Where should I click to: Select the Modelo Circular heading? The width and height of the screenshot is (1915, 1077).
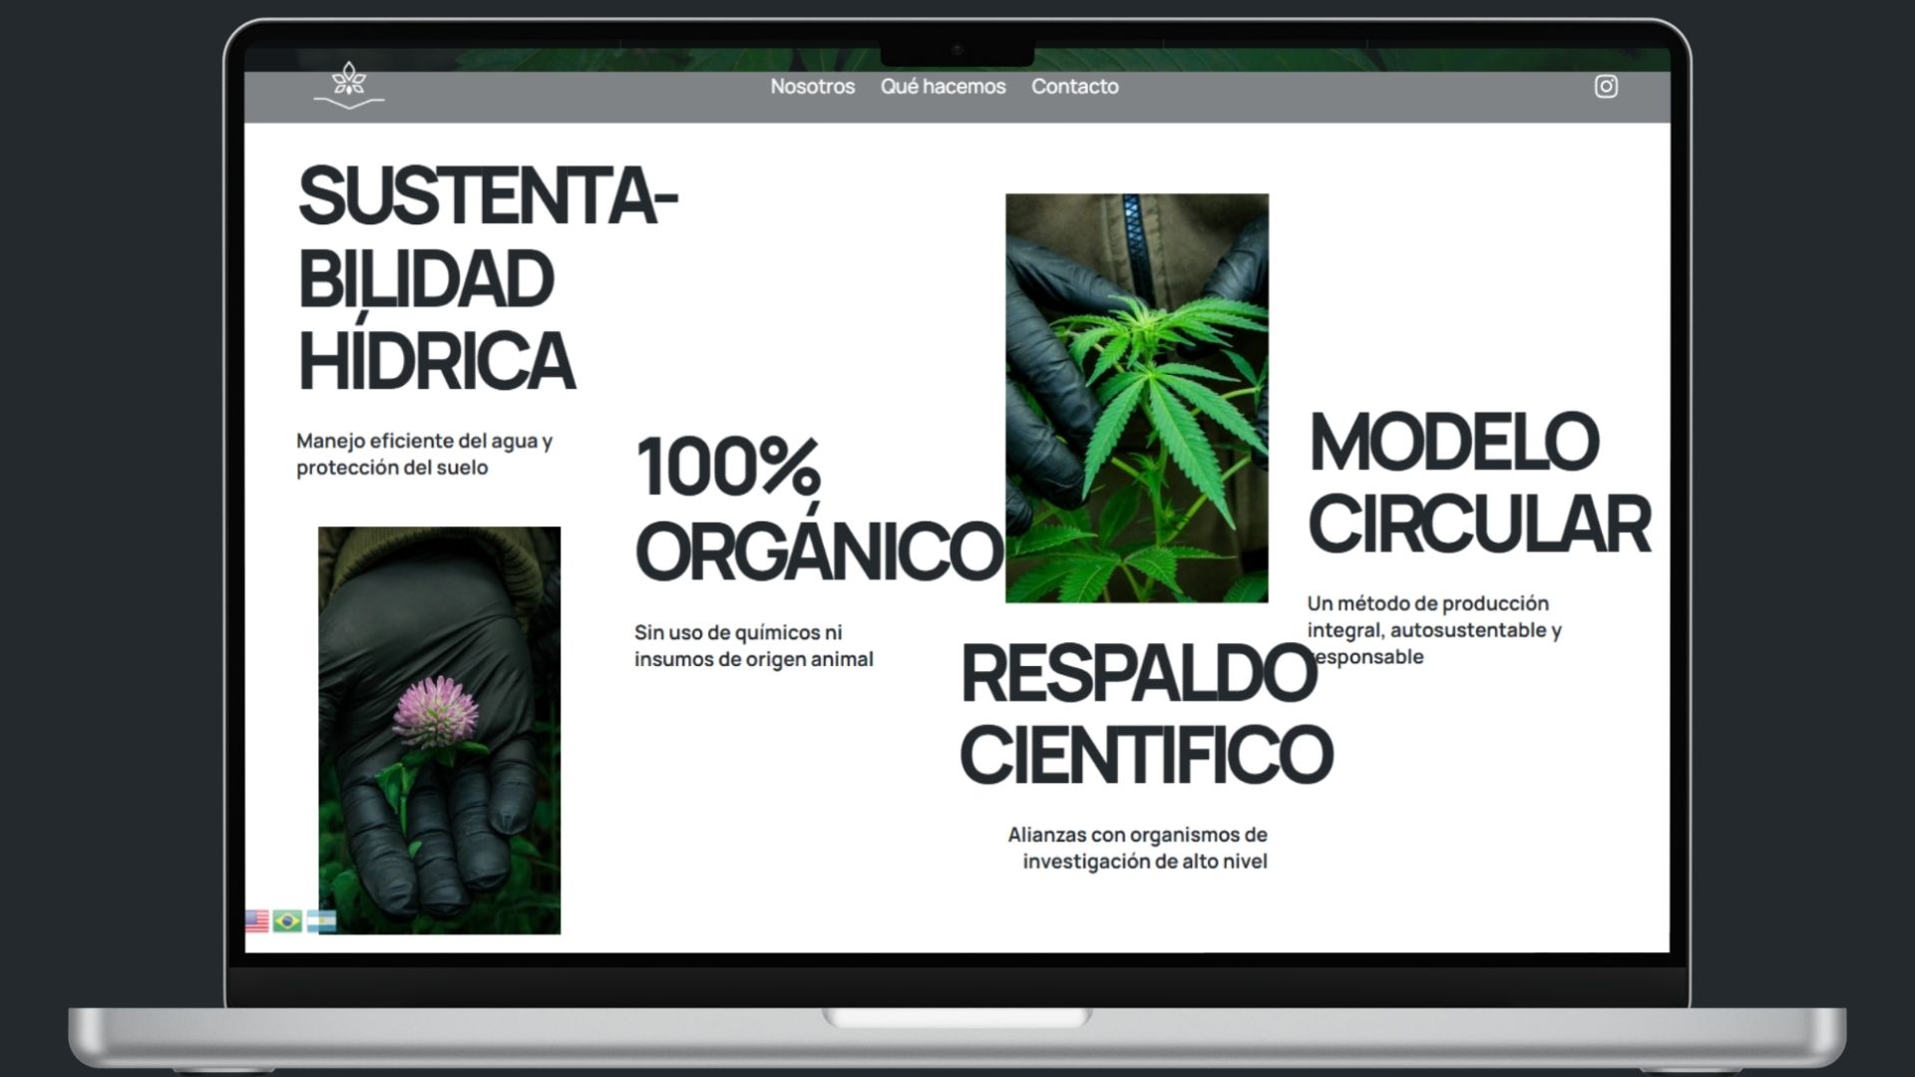tap(1478, 484)
